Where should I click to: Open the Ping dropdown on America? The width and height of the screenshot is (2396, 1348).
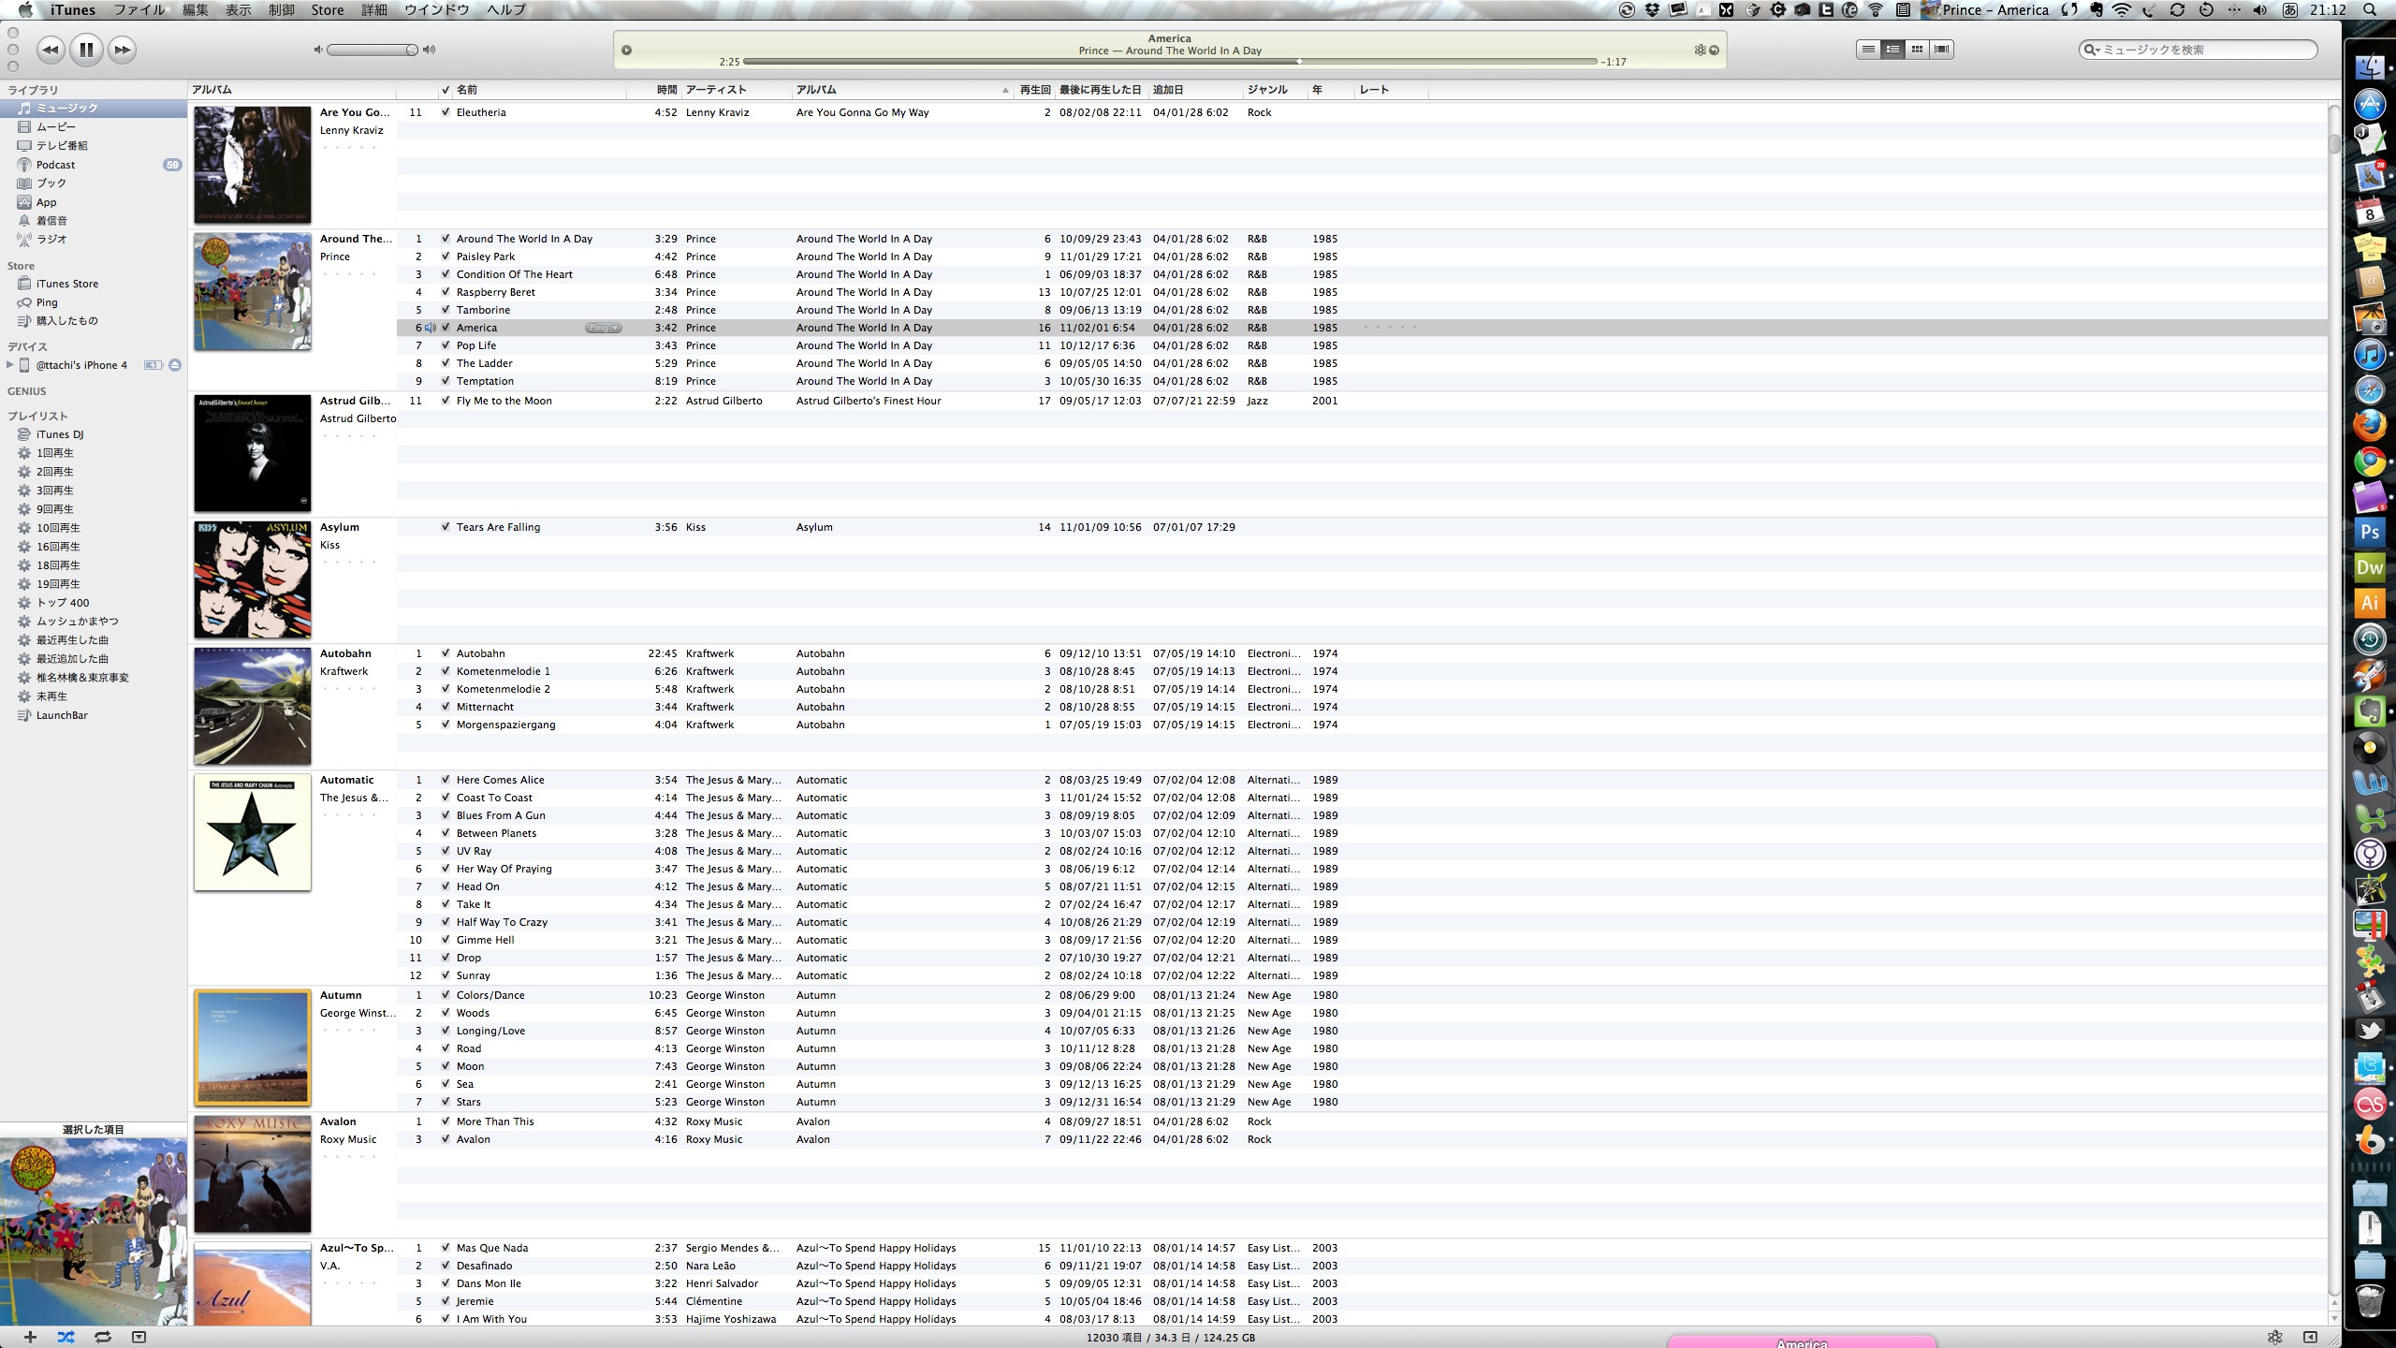(x=603, y=328)
